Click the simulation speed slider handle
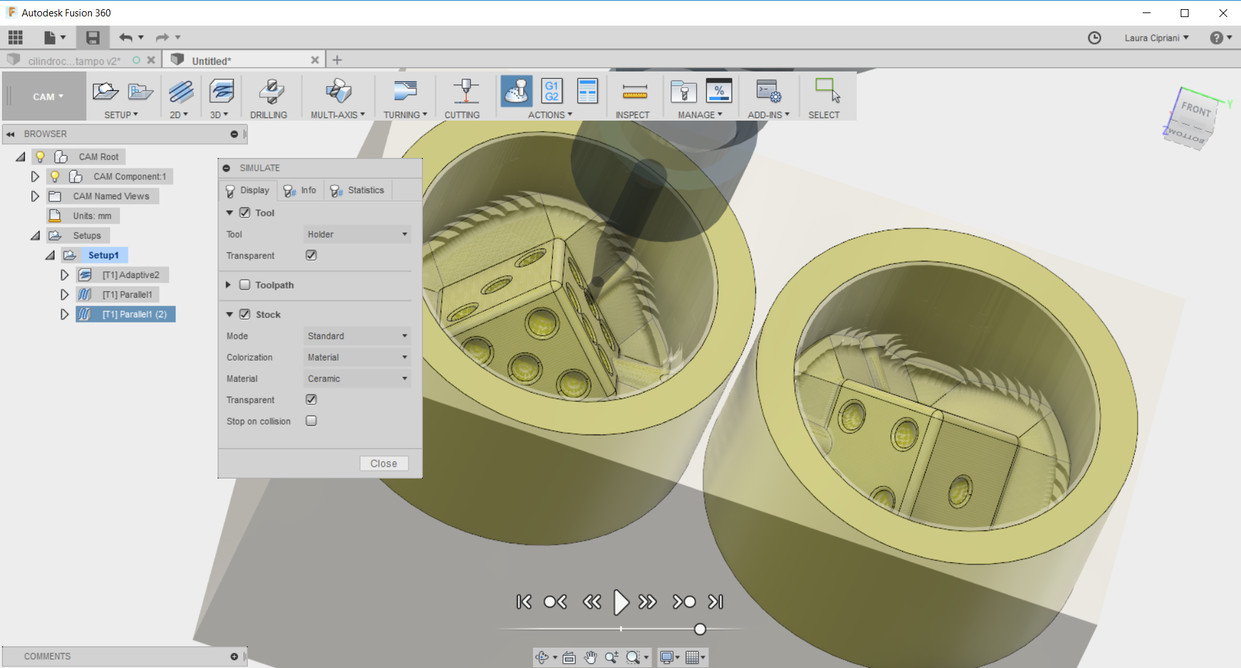The width and height of the screenshot is (1241, 668). (700, 629)
